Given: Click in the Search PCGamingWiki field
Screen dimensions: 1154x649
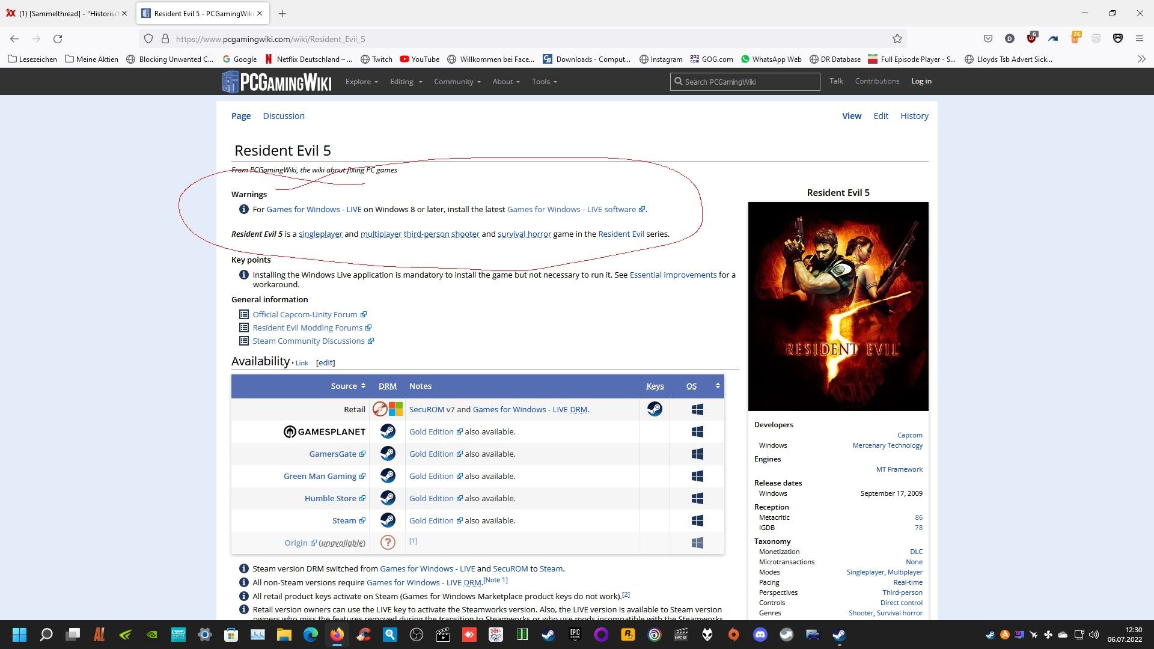Looking at the screenshot, I should coord(745,82).
